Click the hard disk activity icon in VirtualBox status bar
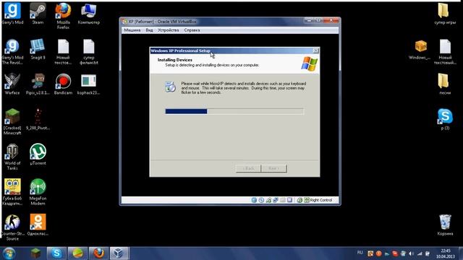Screen dimensions: 463x260 coord(254,200)
